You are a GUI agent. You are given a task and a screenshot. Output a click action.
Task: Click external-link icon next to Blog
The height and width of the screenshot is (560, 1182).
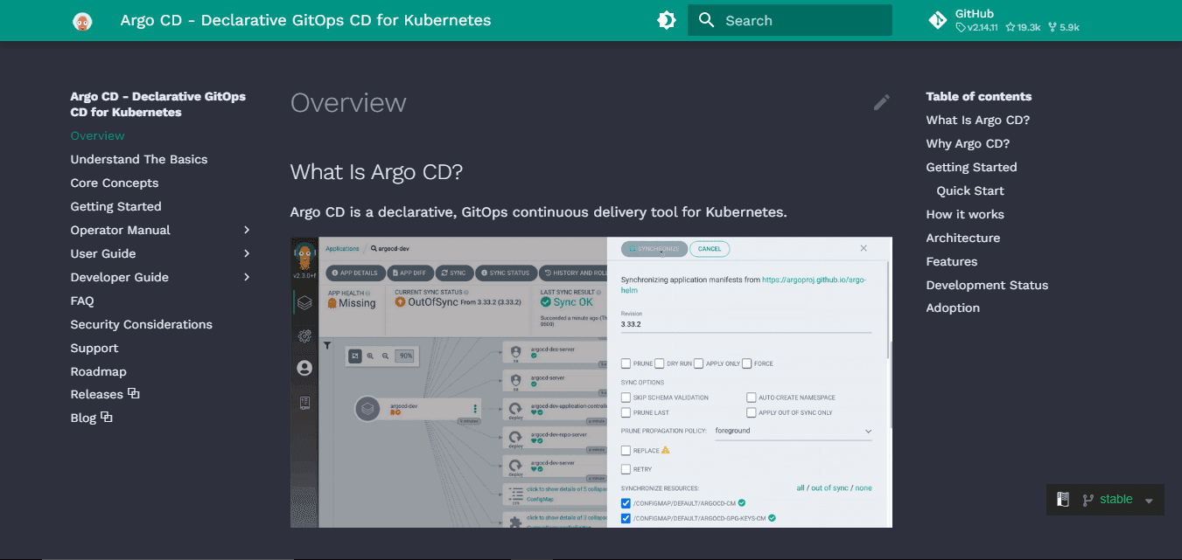106,417
